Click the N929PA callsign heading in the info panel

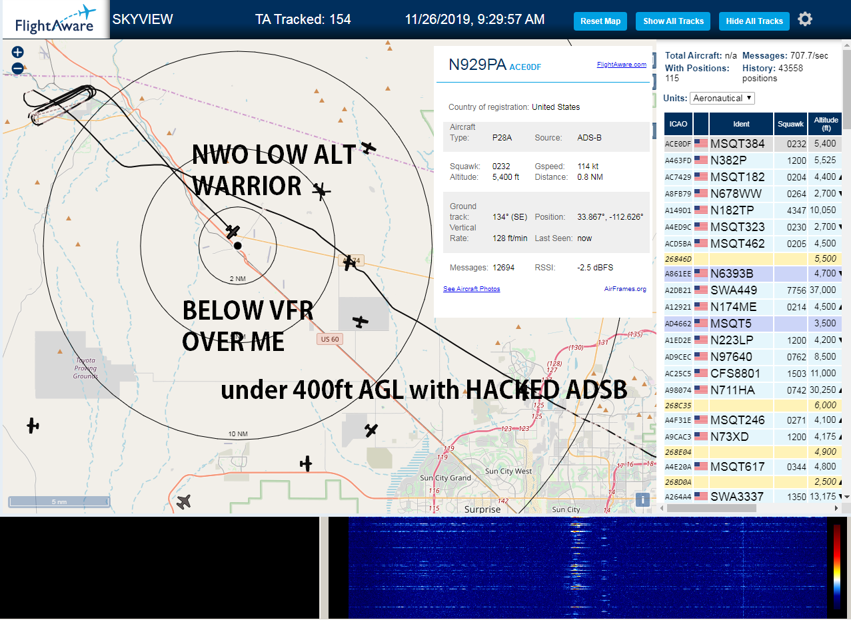(x=477, y=64)
